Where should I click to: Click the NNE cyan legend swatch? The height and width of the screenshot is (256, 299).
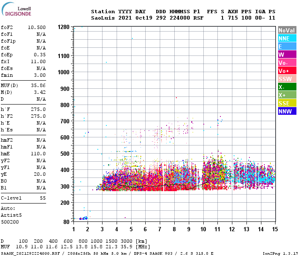tap(287, 38)
